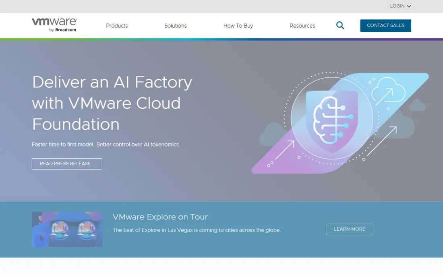Open the Resources menu

[302, 26]
